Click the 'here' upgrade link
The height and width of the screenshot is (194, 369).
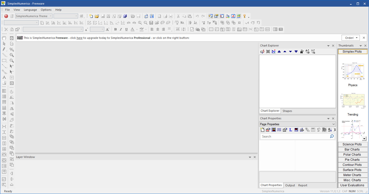point(79,38)
